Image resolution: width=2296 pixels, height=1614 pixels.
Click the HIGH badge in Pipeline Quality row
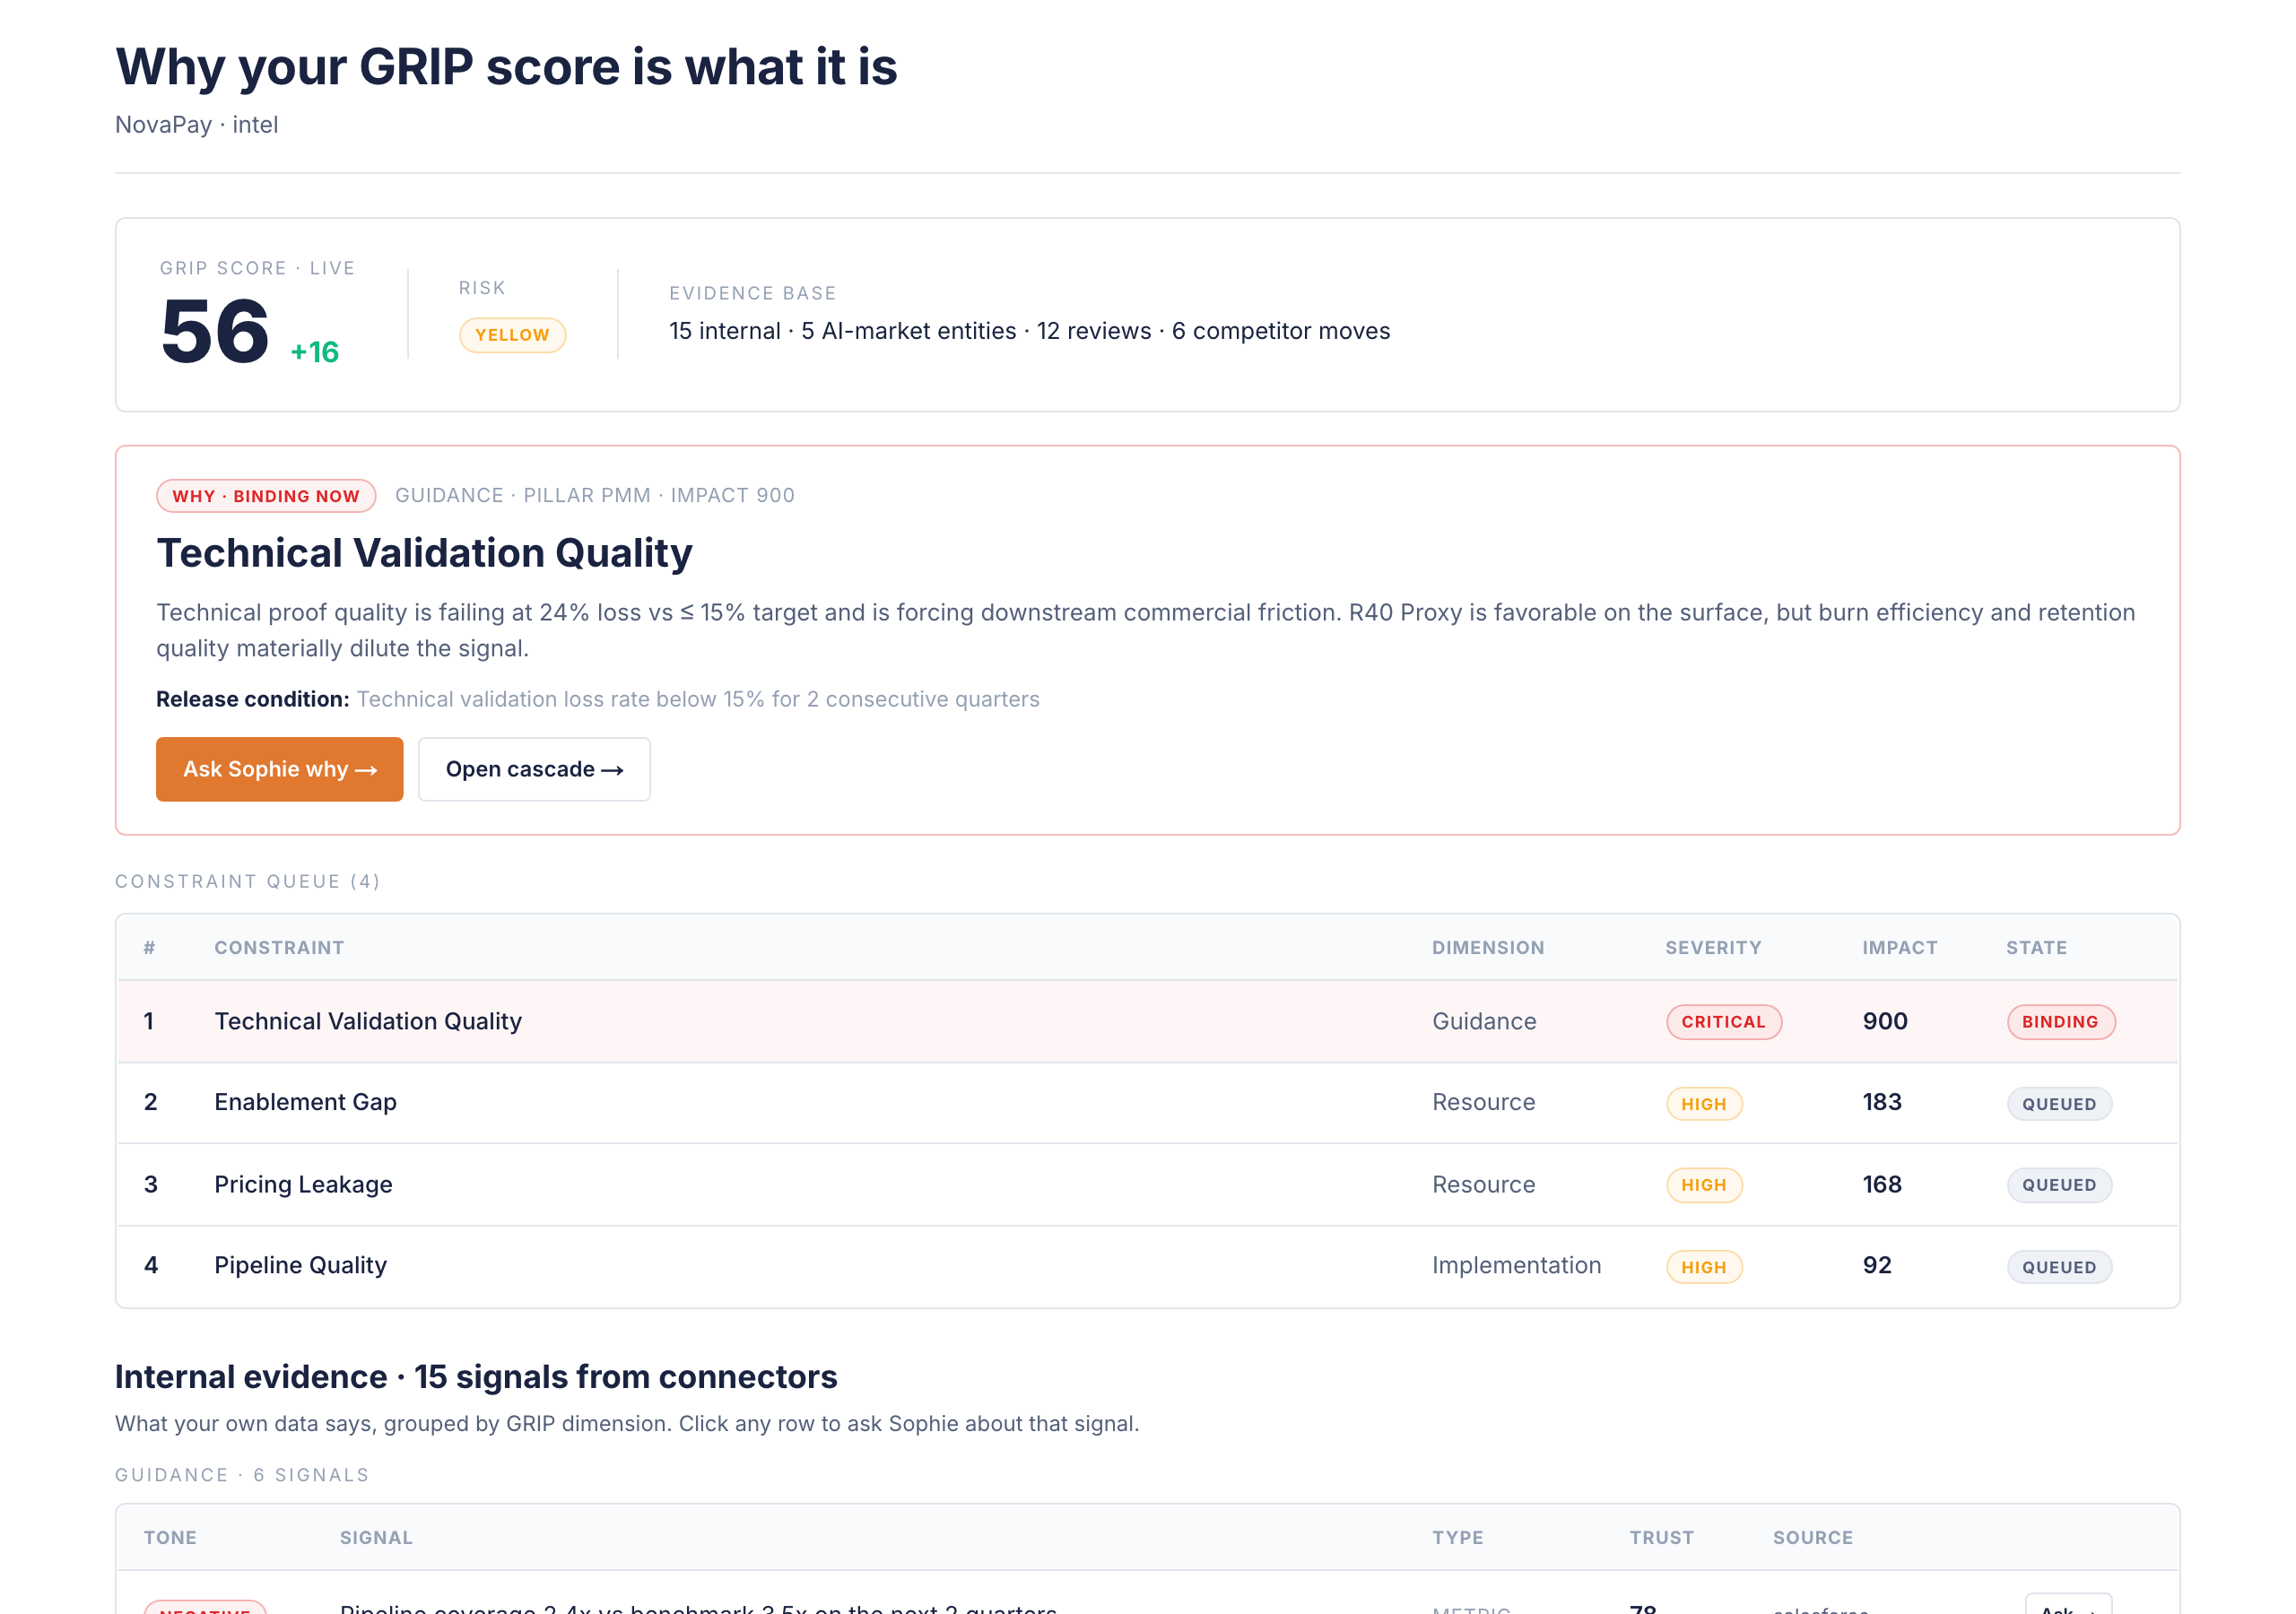click(x=1704, y=1267)
